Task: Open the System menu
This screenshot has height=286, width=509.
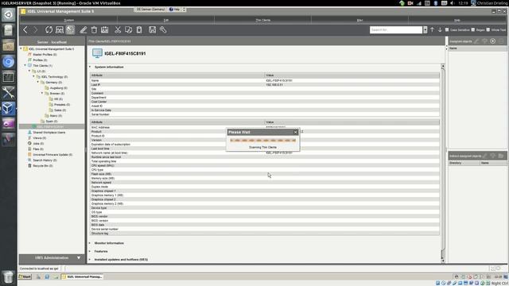Action: point(68,20)
